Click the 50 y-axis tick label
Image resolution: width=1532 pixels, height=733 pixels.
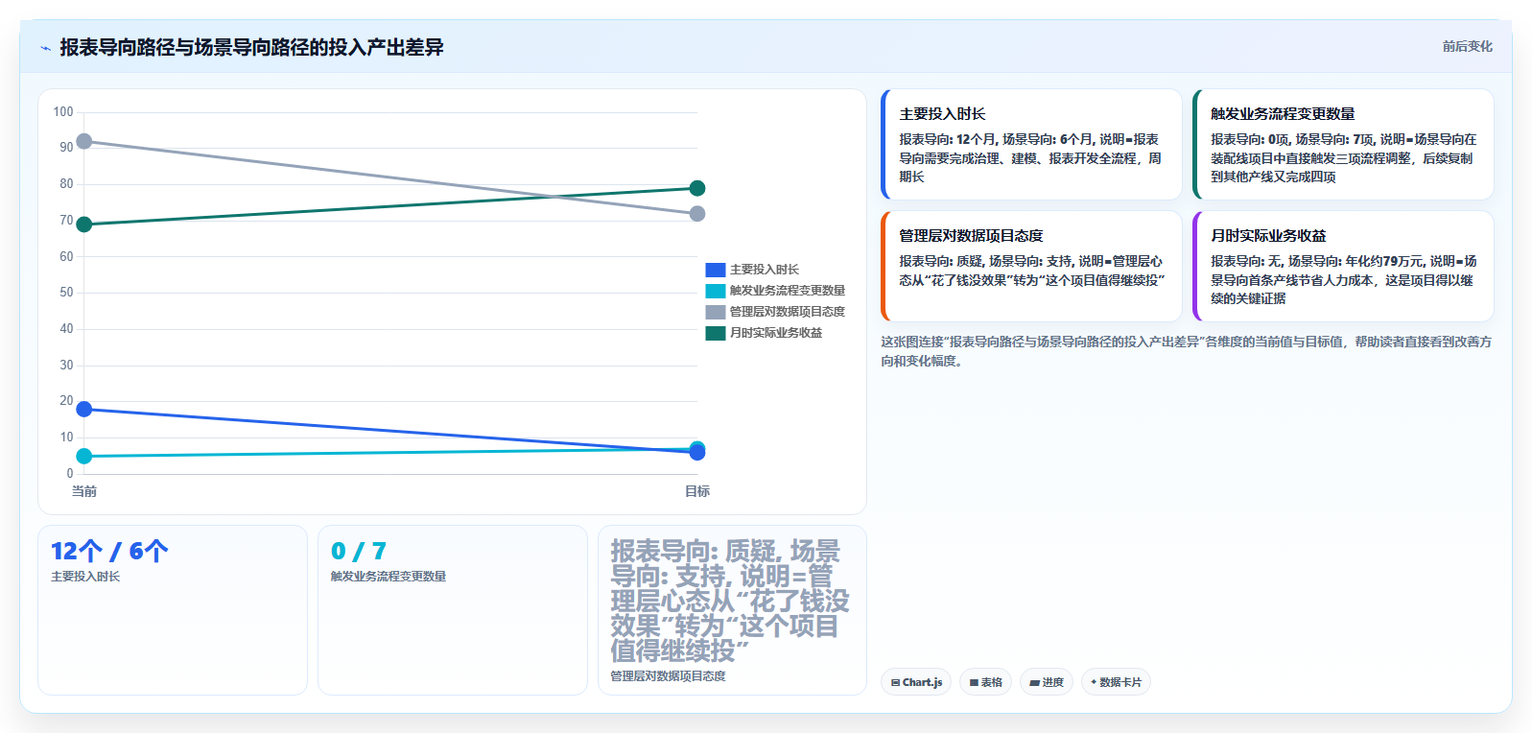tap(66, 293)
